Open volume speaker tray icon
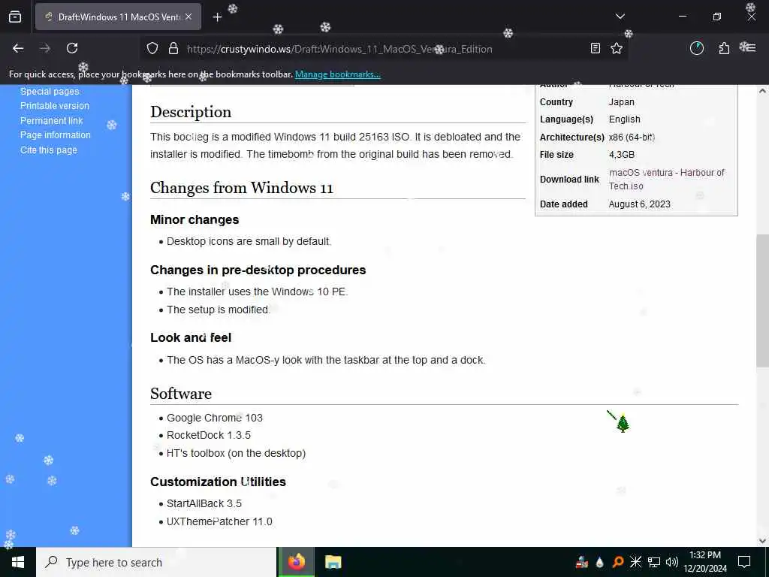769x577 pixels. tap(672, 562)
